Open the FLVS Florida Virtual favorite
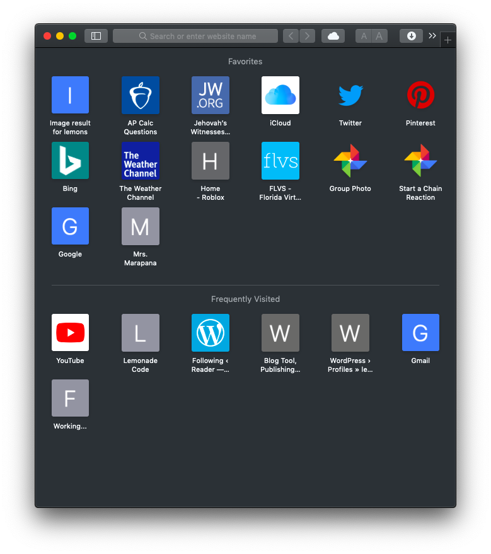The height and width of the screenshot is (554, 491). (280, 161)
